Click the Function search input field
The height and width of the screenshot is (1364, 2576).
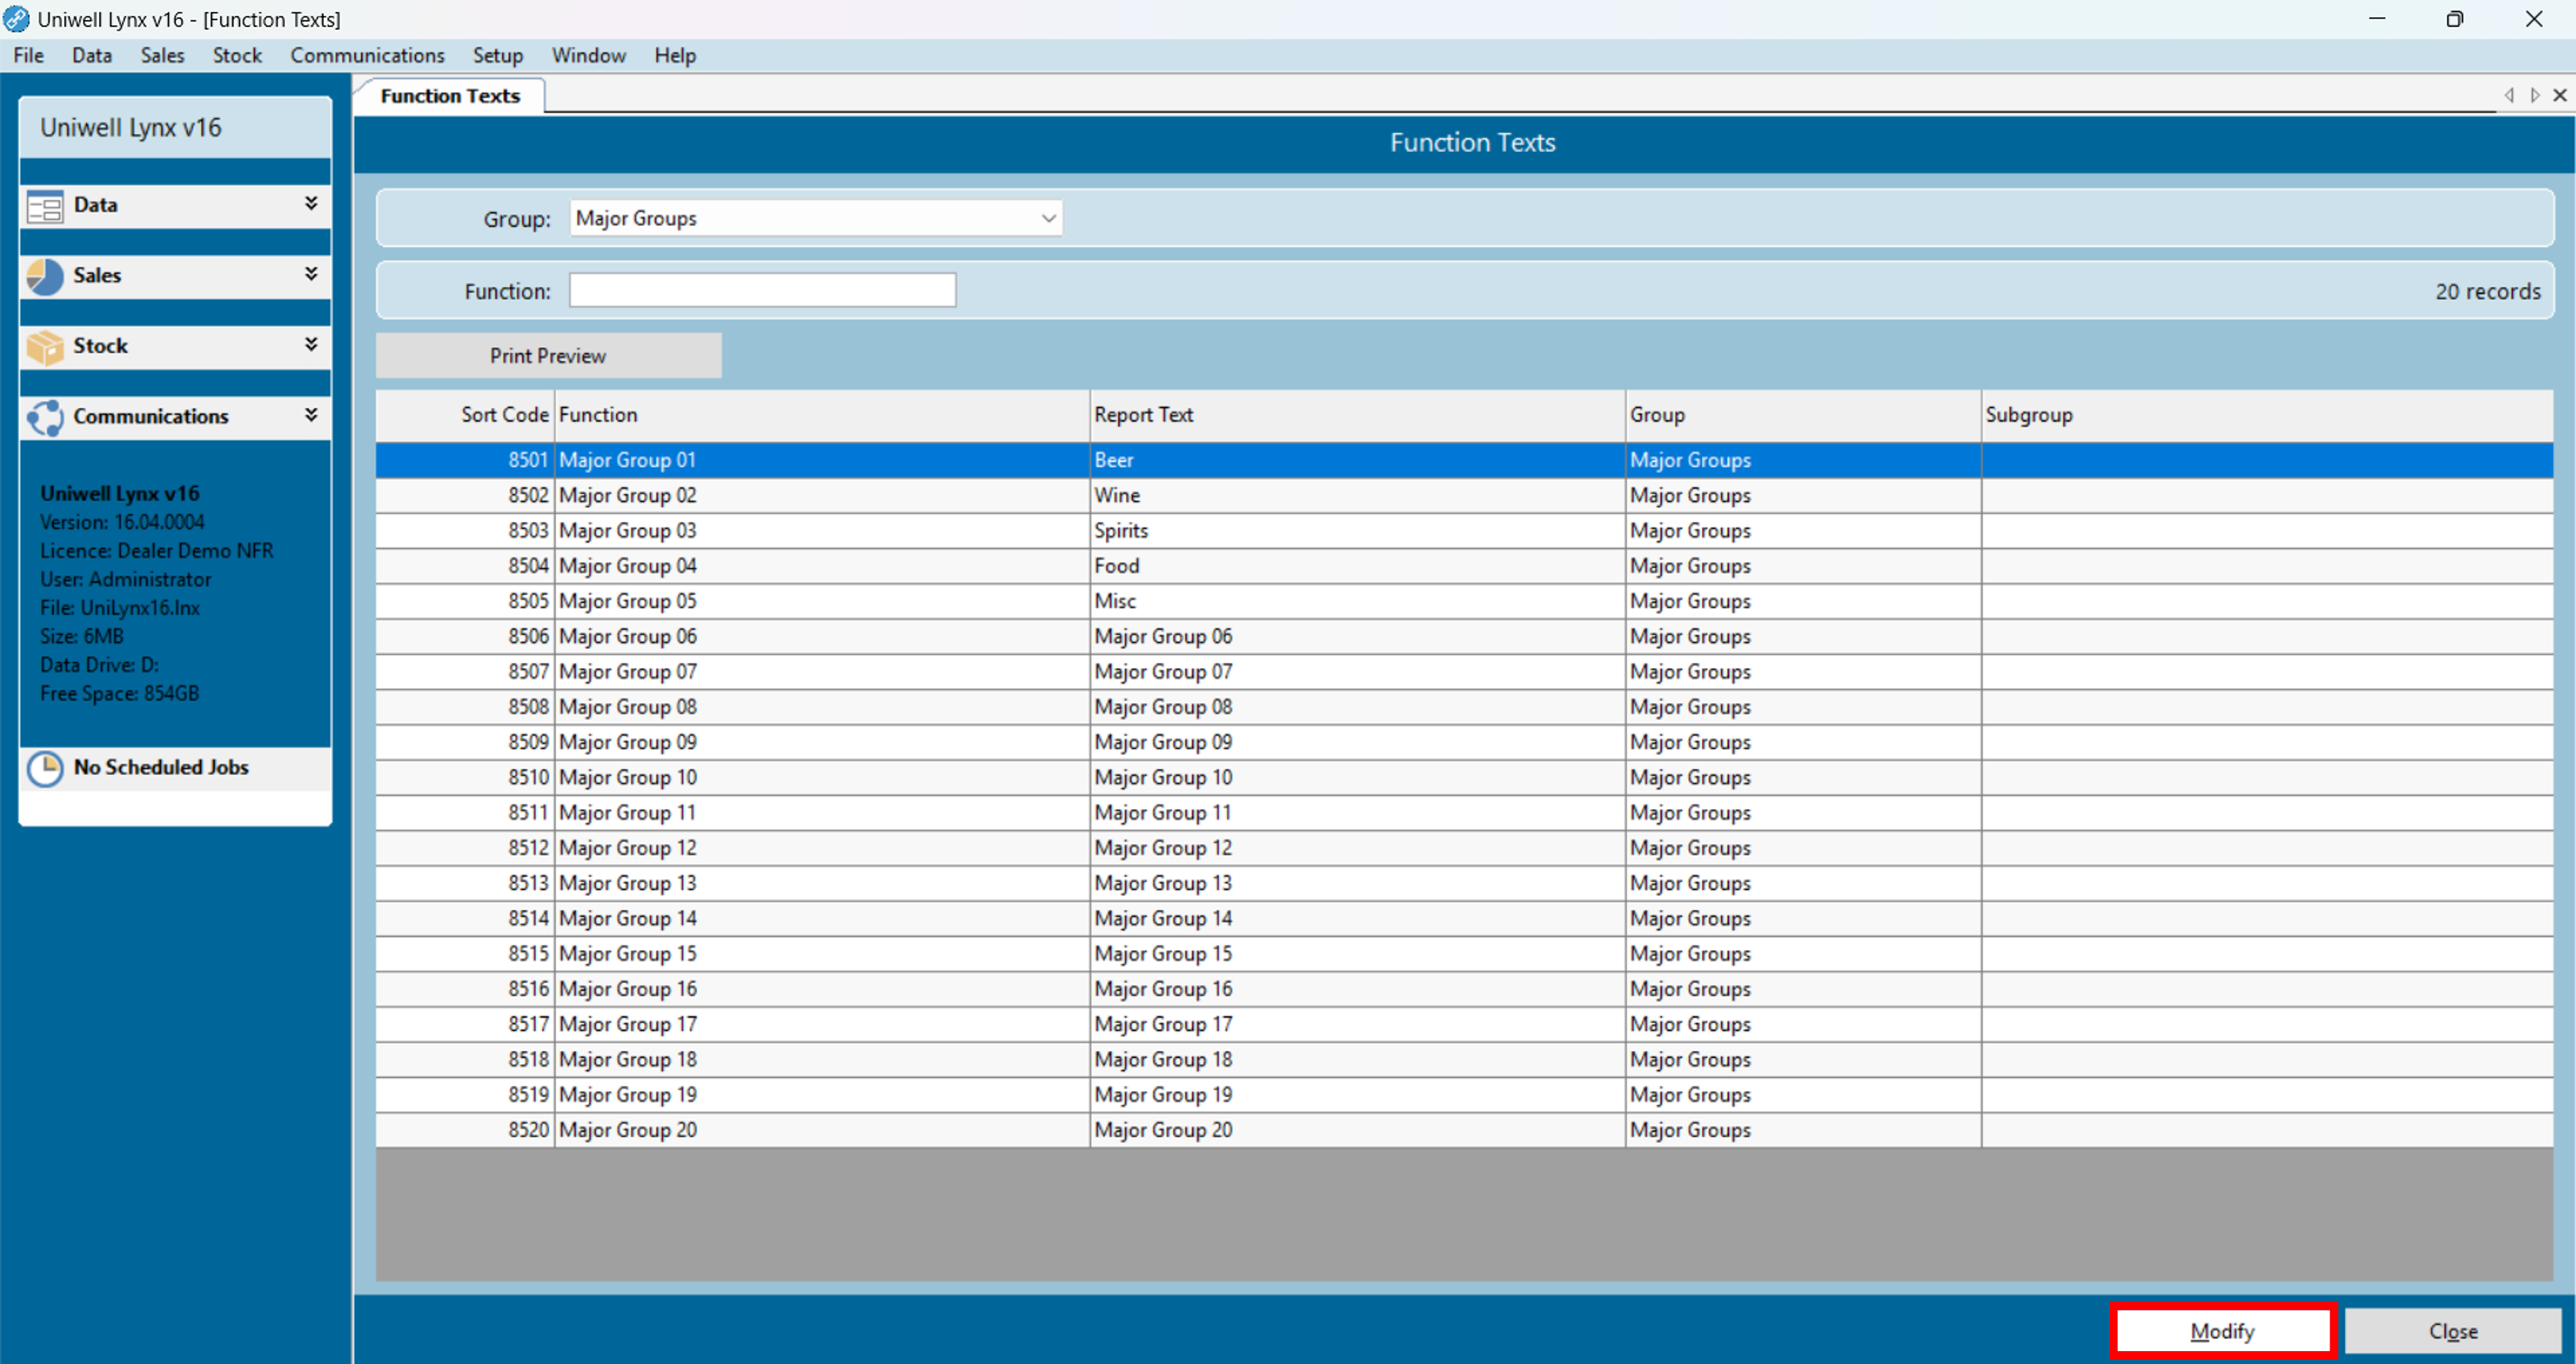[762, 291]
